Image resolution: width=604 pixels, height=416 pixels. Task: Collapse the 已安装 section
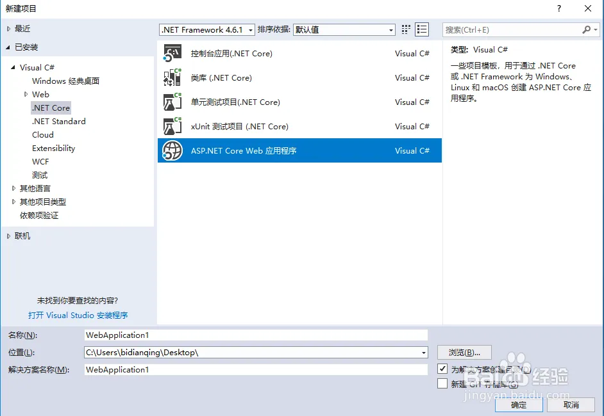point(8,47)
